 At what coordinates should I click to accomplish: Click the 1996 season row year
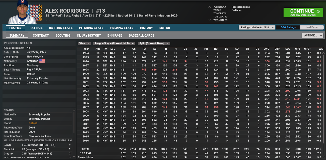[x=86, y=61]
